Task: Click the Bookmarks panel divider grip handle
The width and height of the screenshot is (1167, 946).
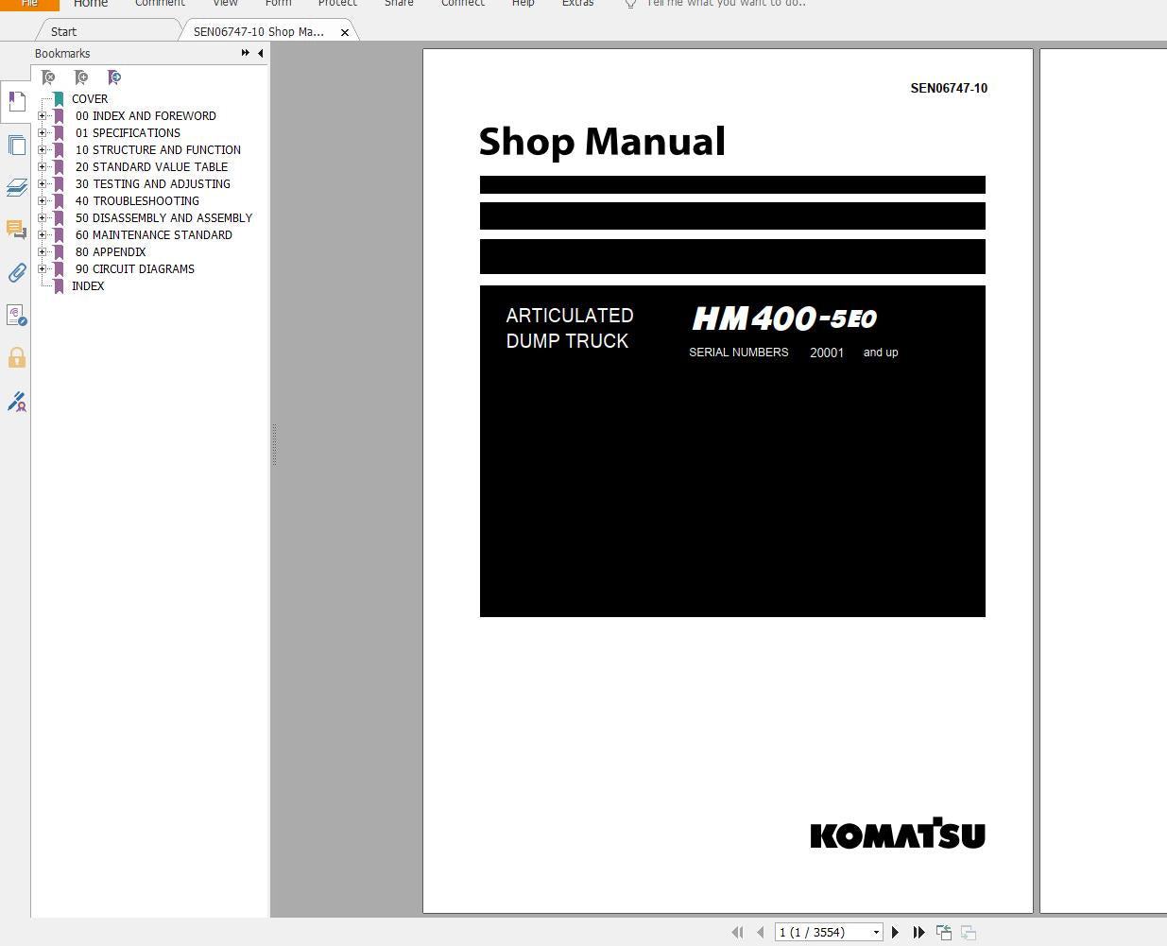Action: click(x=274, y=444)
